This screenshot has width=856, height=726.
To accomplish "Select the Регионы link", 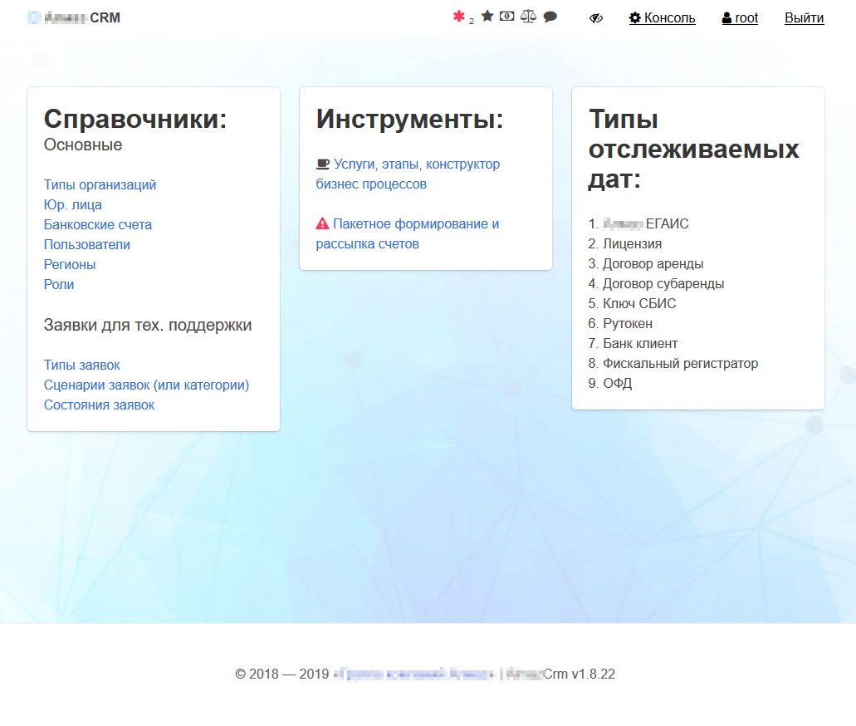I will [x=70, y=264].
